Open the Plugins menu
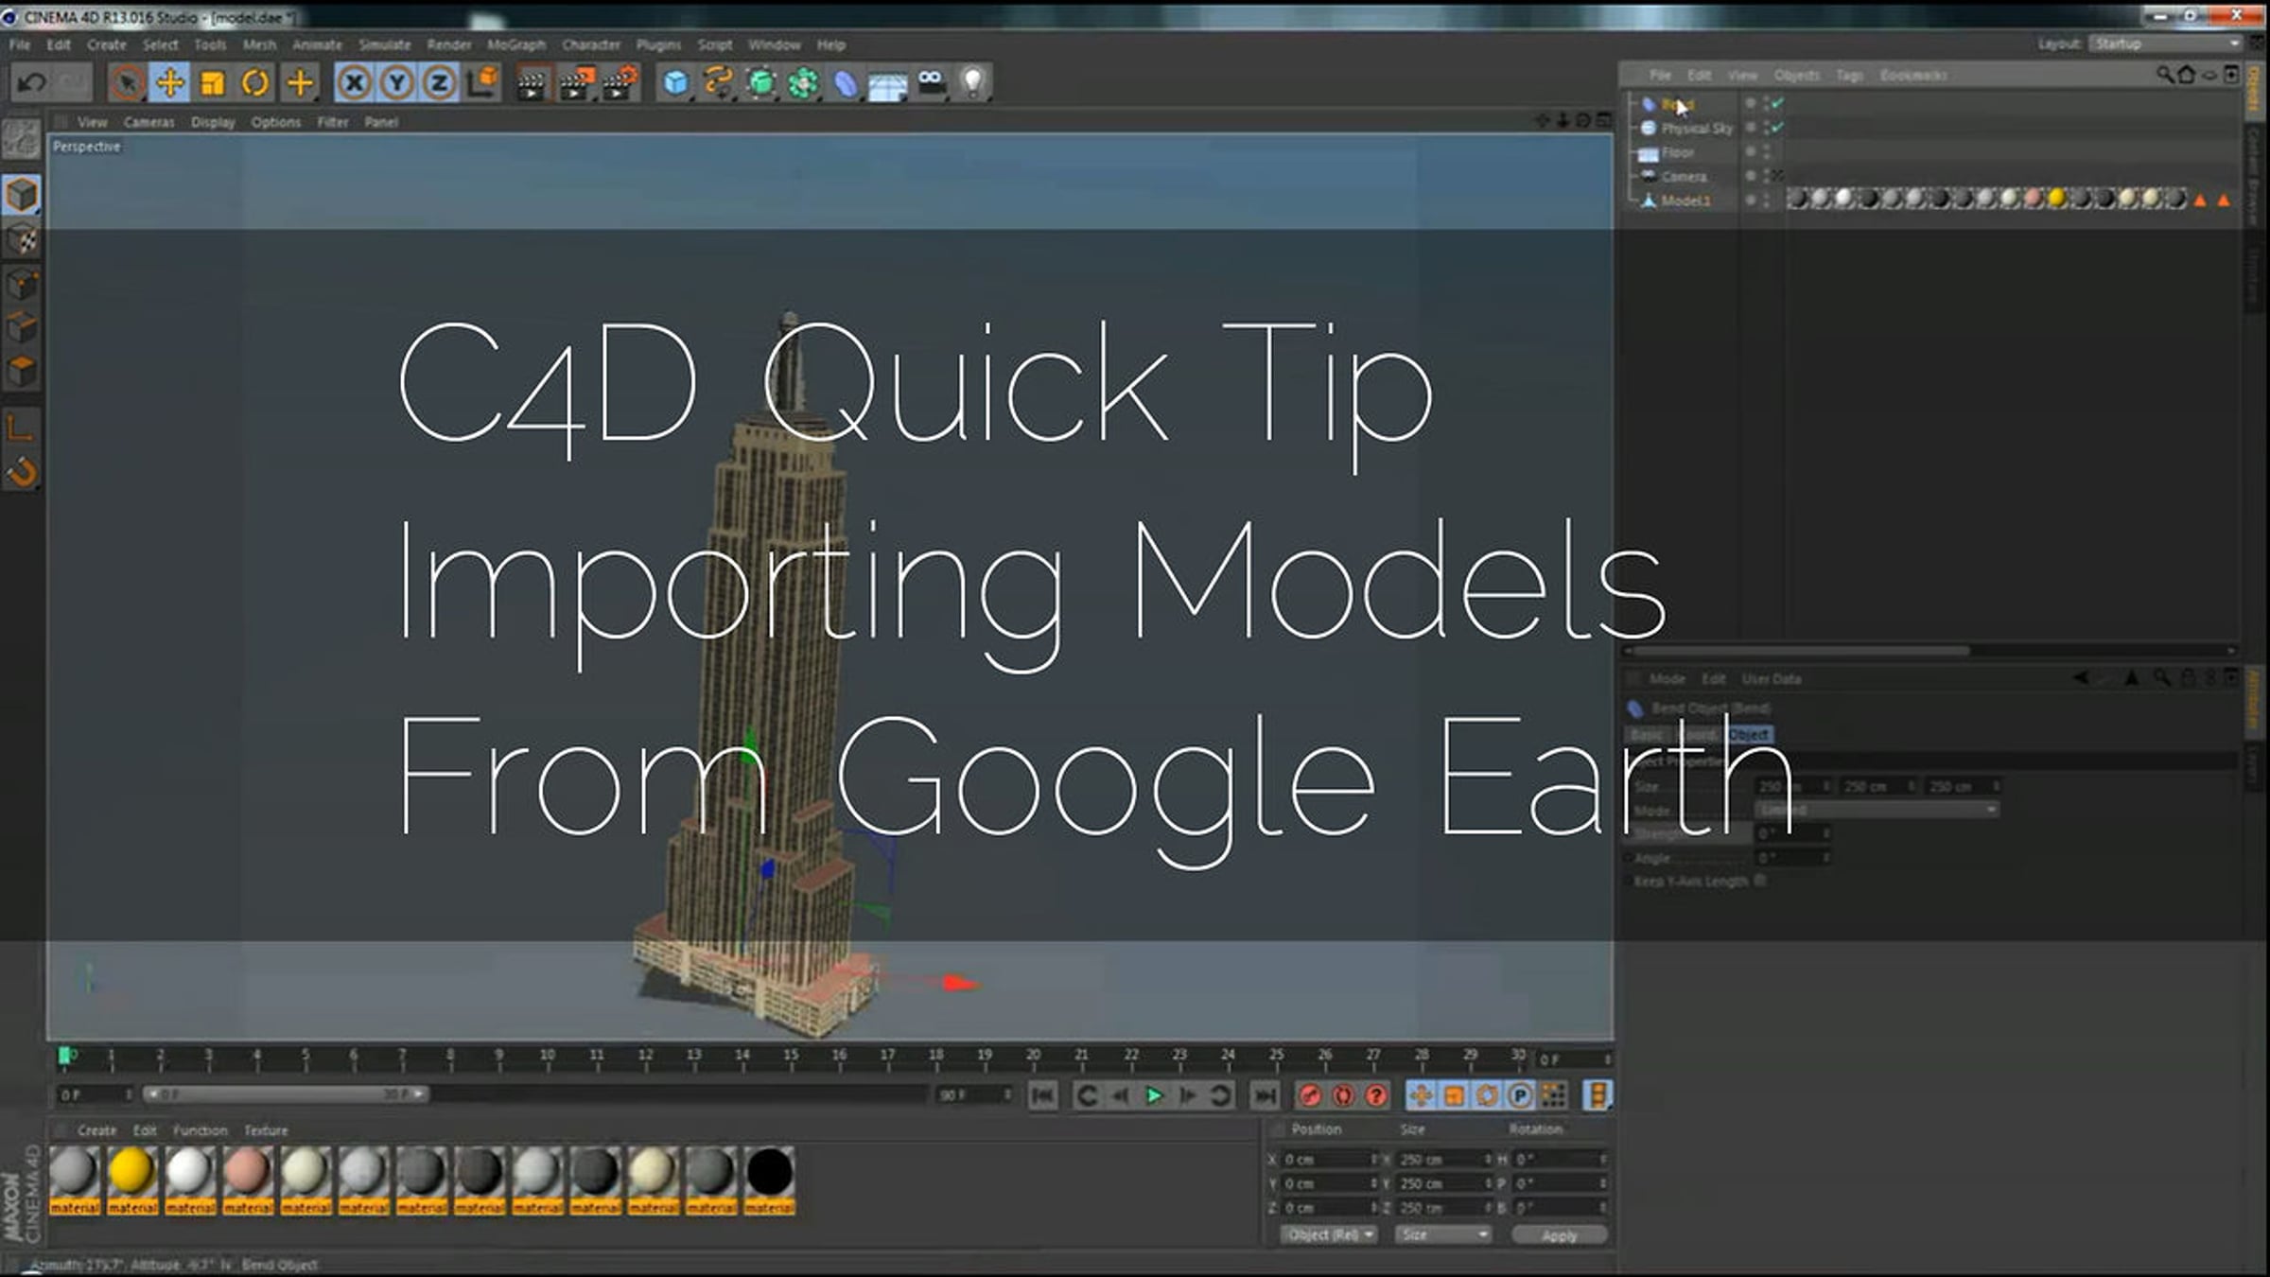 (658, 44)
